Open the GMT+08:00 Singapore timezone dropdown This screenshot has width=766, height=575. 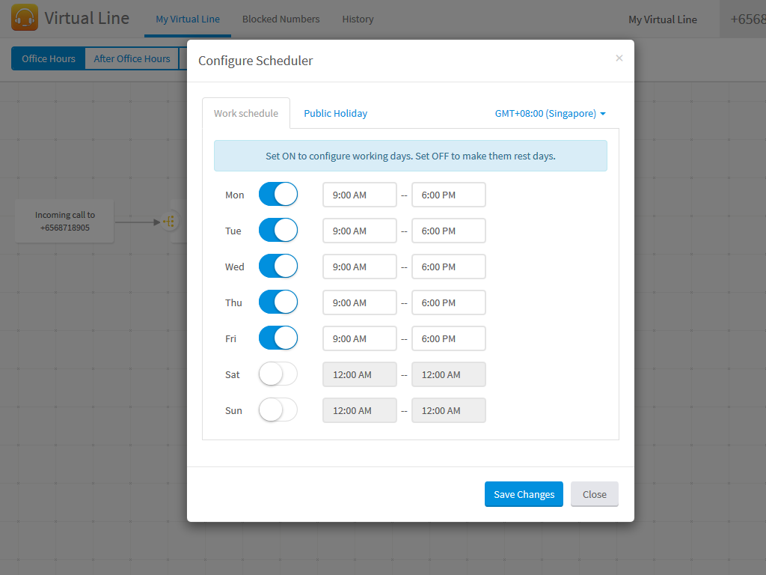551,113
